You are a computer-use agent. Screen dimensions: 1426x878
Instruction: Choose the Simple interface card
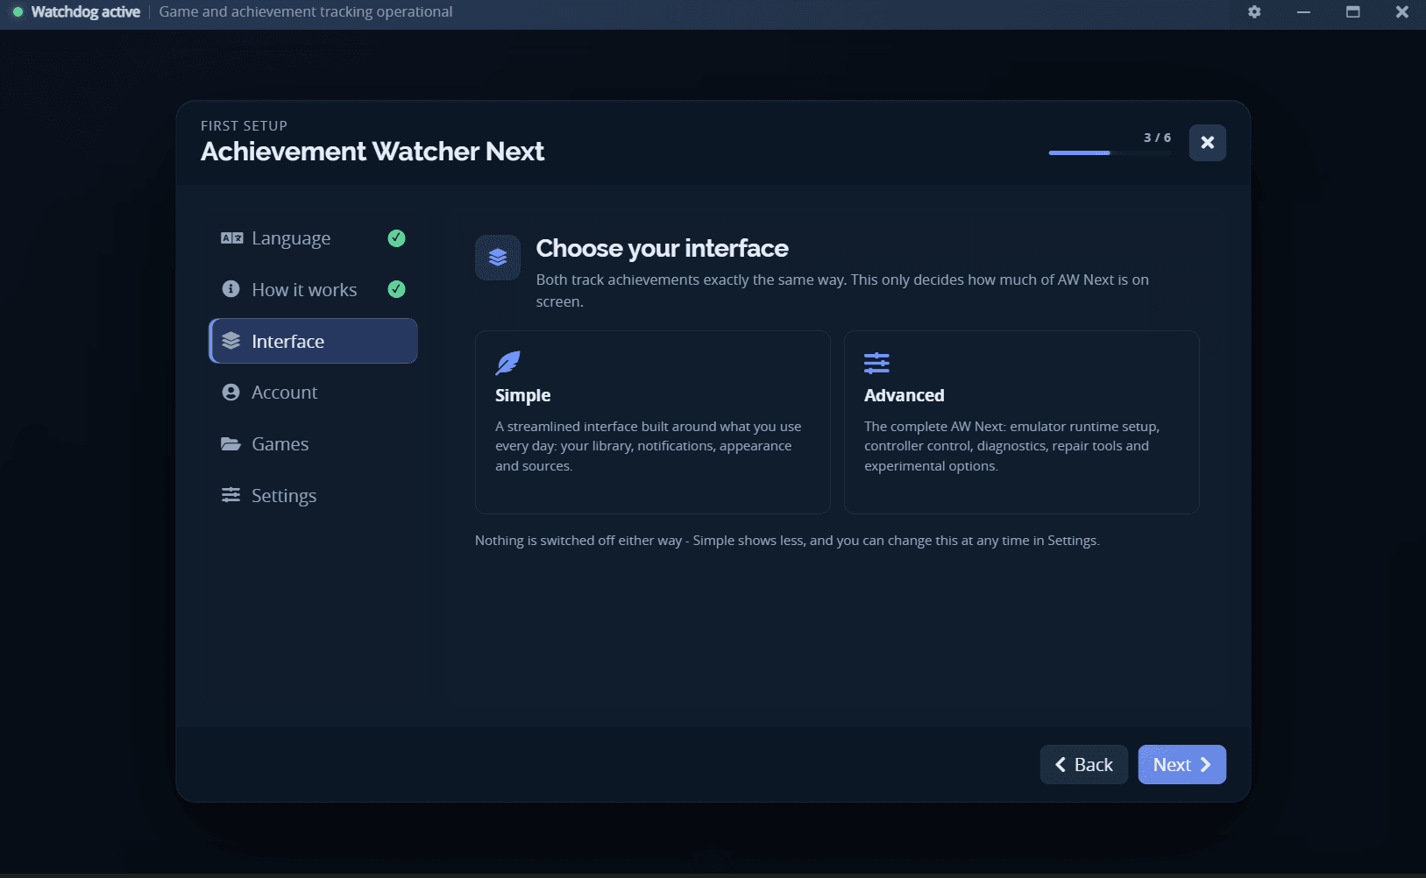click(x=653, y=422)
